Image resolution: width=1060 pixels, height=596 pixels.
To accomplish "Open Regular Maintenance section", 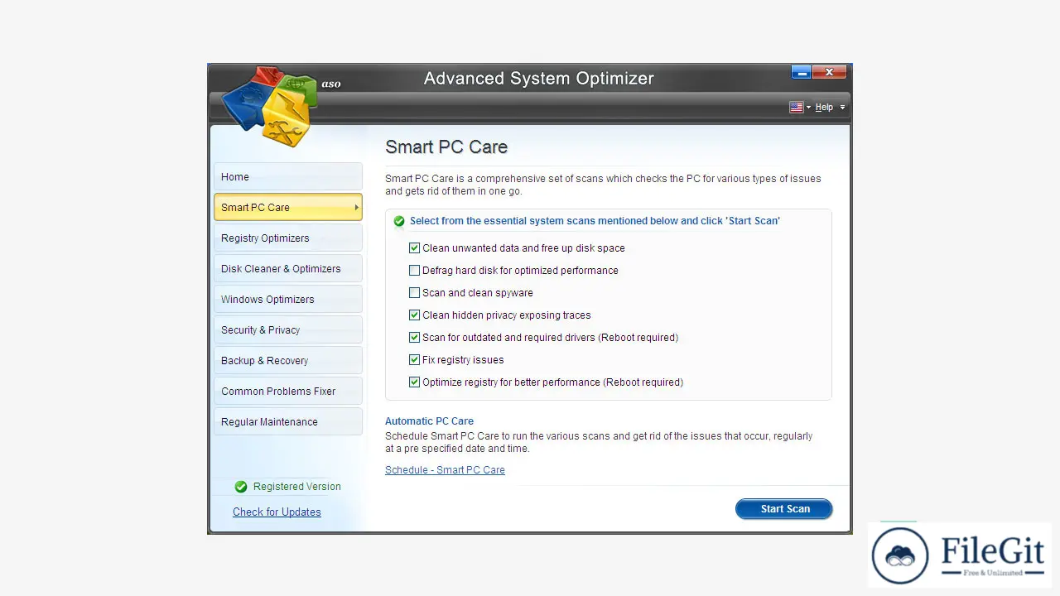I will pos(288,421).
